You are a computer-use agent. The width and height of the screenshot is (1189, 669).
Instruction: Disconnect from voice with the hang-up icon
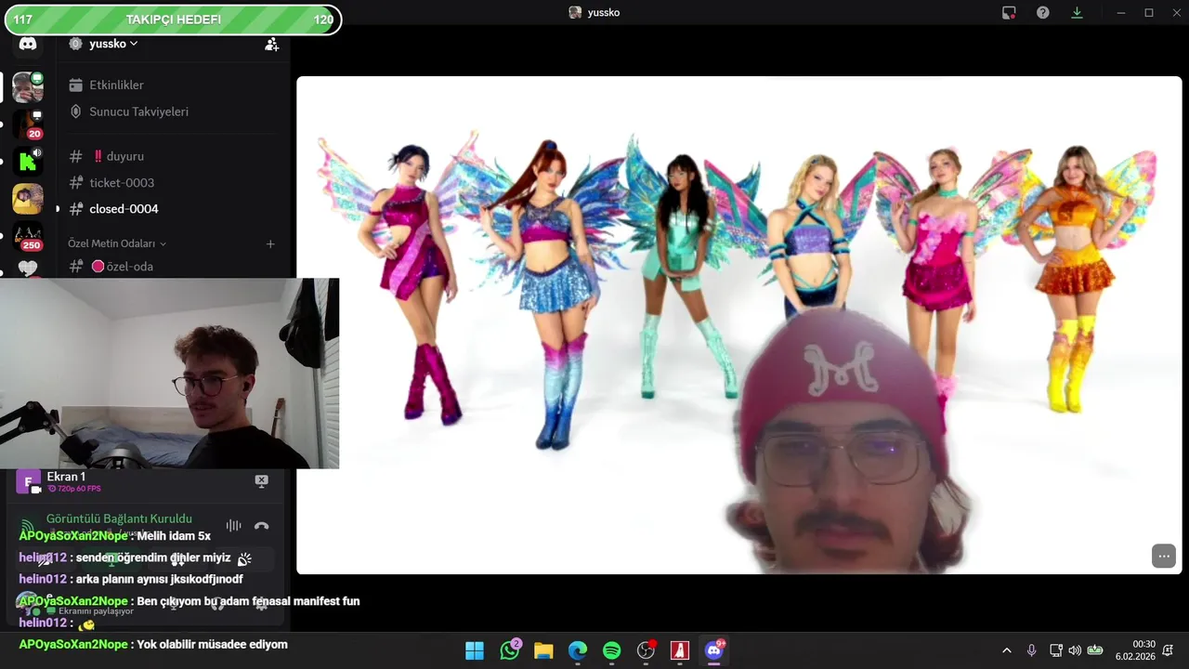pos(262,526)
